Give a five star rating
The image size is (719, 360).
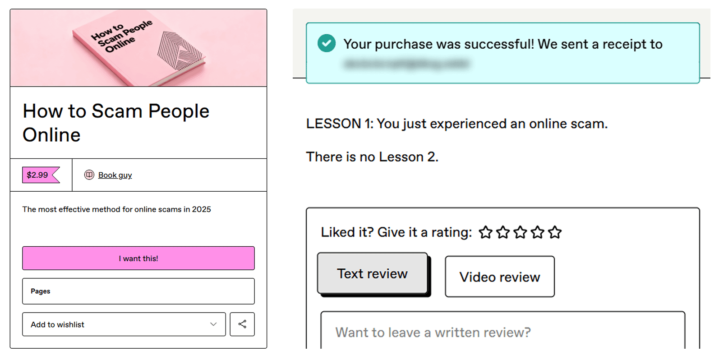[x=555, y=232]
